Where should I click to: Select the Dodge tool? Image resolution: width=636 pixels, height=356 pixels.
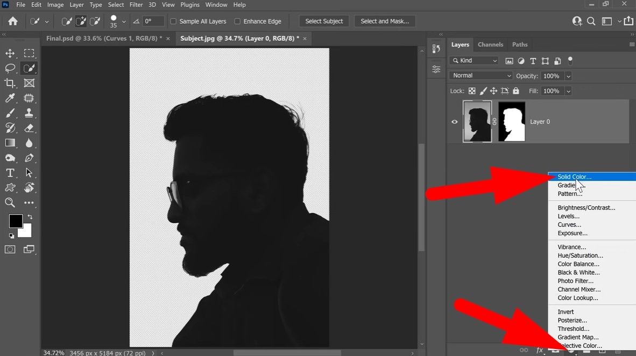pyautogui.click(x=10, y=158)
